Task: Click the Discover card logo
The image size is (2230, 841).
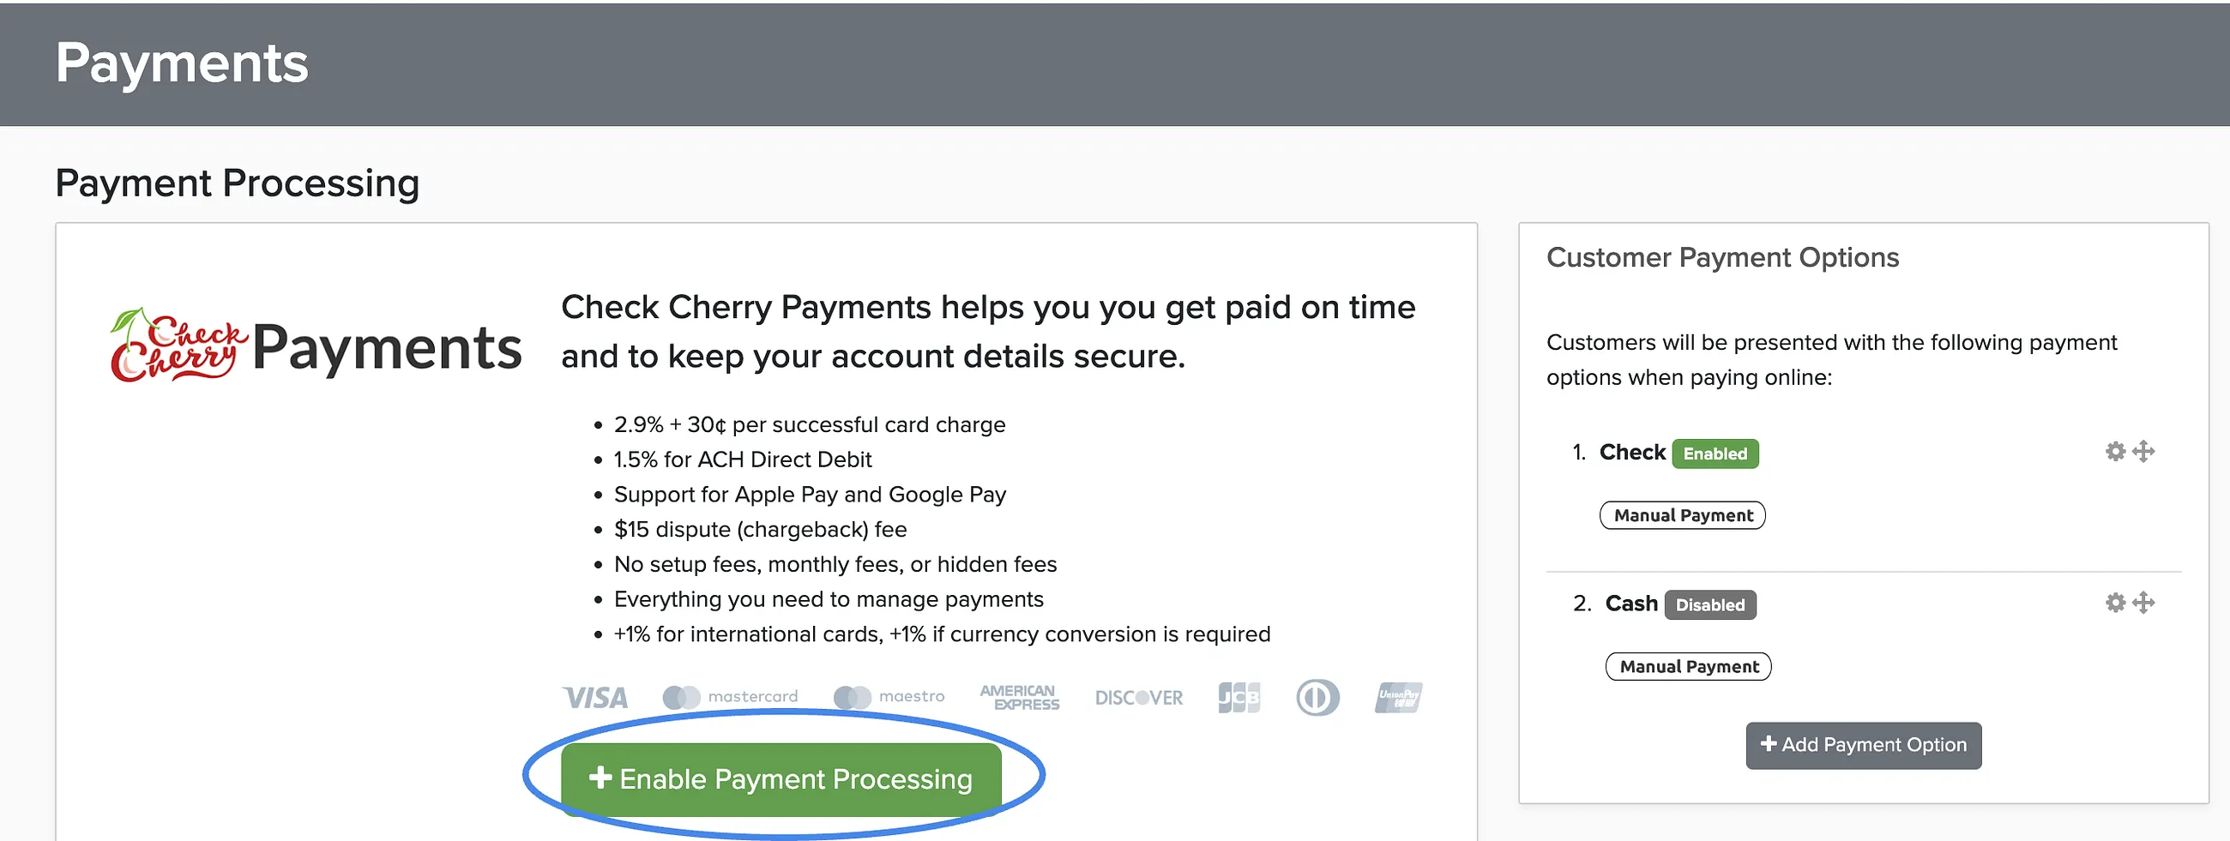Action: point(1138,697)
